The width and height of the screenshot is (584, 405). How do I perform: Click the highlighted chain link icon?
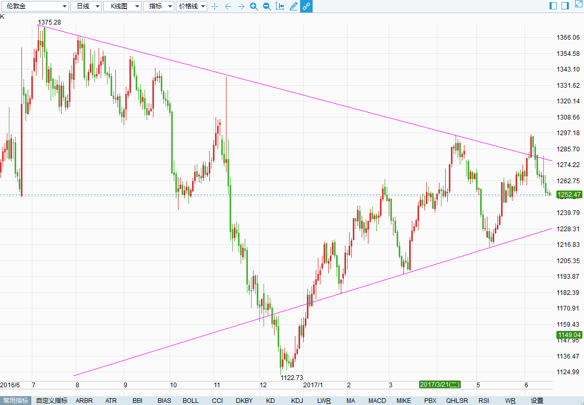pyautogui.click(x=306, y=6)
